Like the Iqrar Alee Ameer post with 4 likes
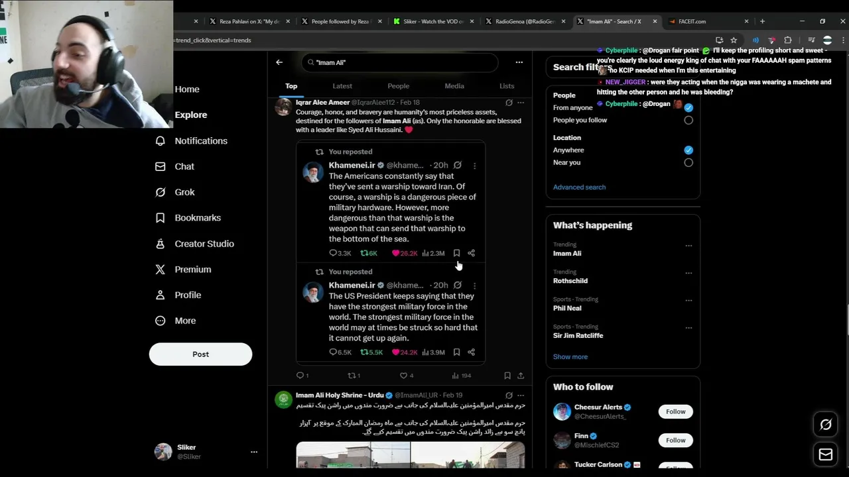 point(406,376)
